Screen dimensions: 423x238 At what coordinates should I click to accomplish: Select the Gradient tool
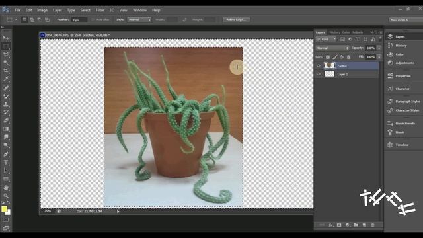[6, 129]
